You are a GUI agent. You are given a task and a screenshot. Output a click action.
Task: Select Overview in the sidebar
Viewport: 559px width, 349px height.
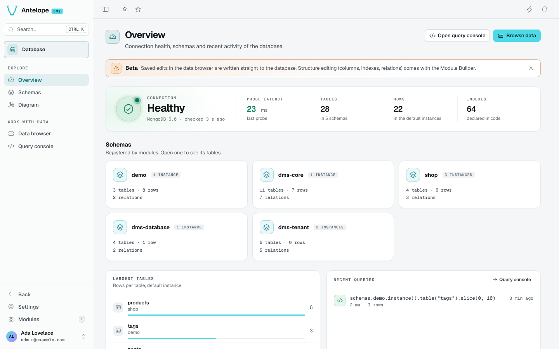pos(46,80)
